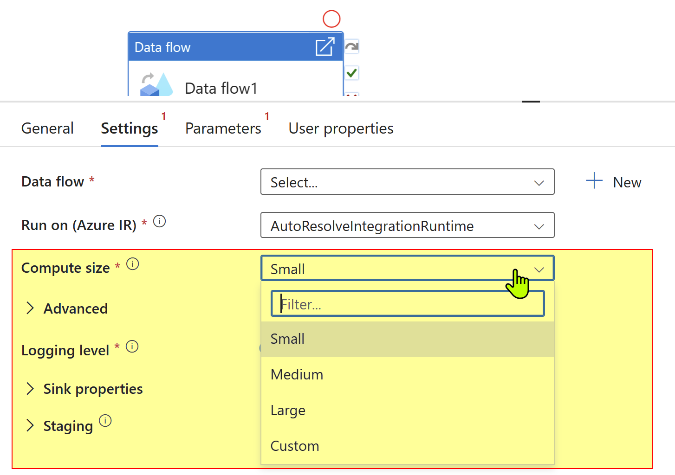
Task: Click New to create a data flow
Action: tap(626, 182)
